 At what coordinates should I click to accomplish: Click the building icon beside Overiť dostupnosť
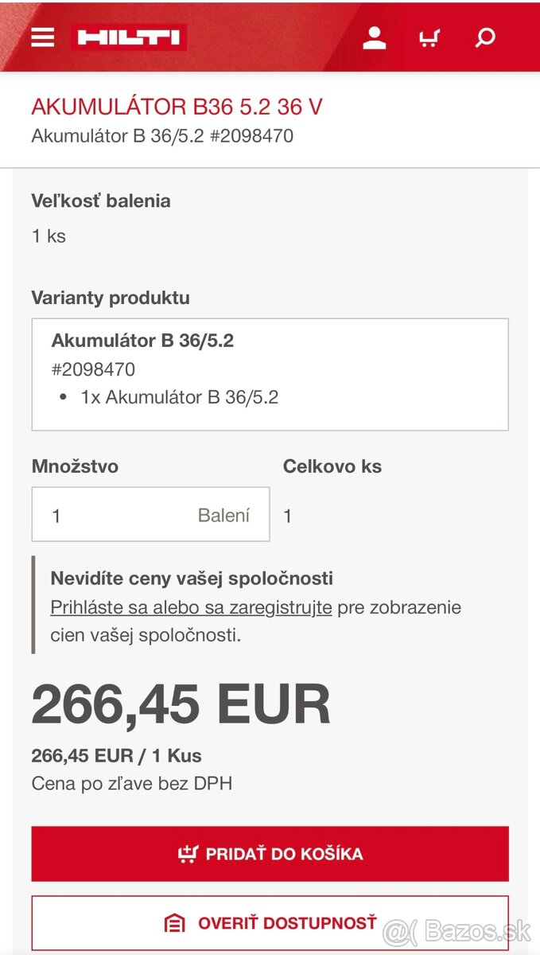[x=174, y=923]
